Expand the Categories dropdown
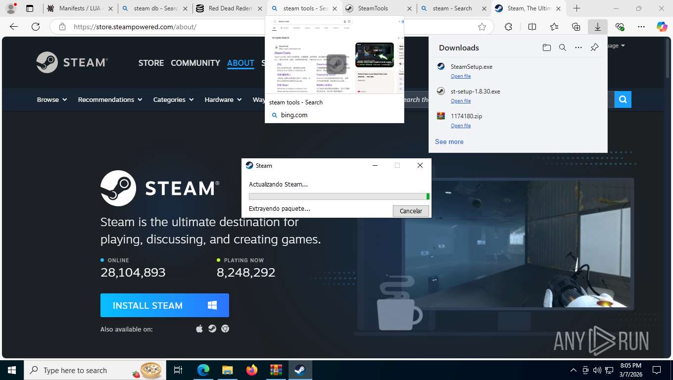673x380 pixels. tap(173, 99)
